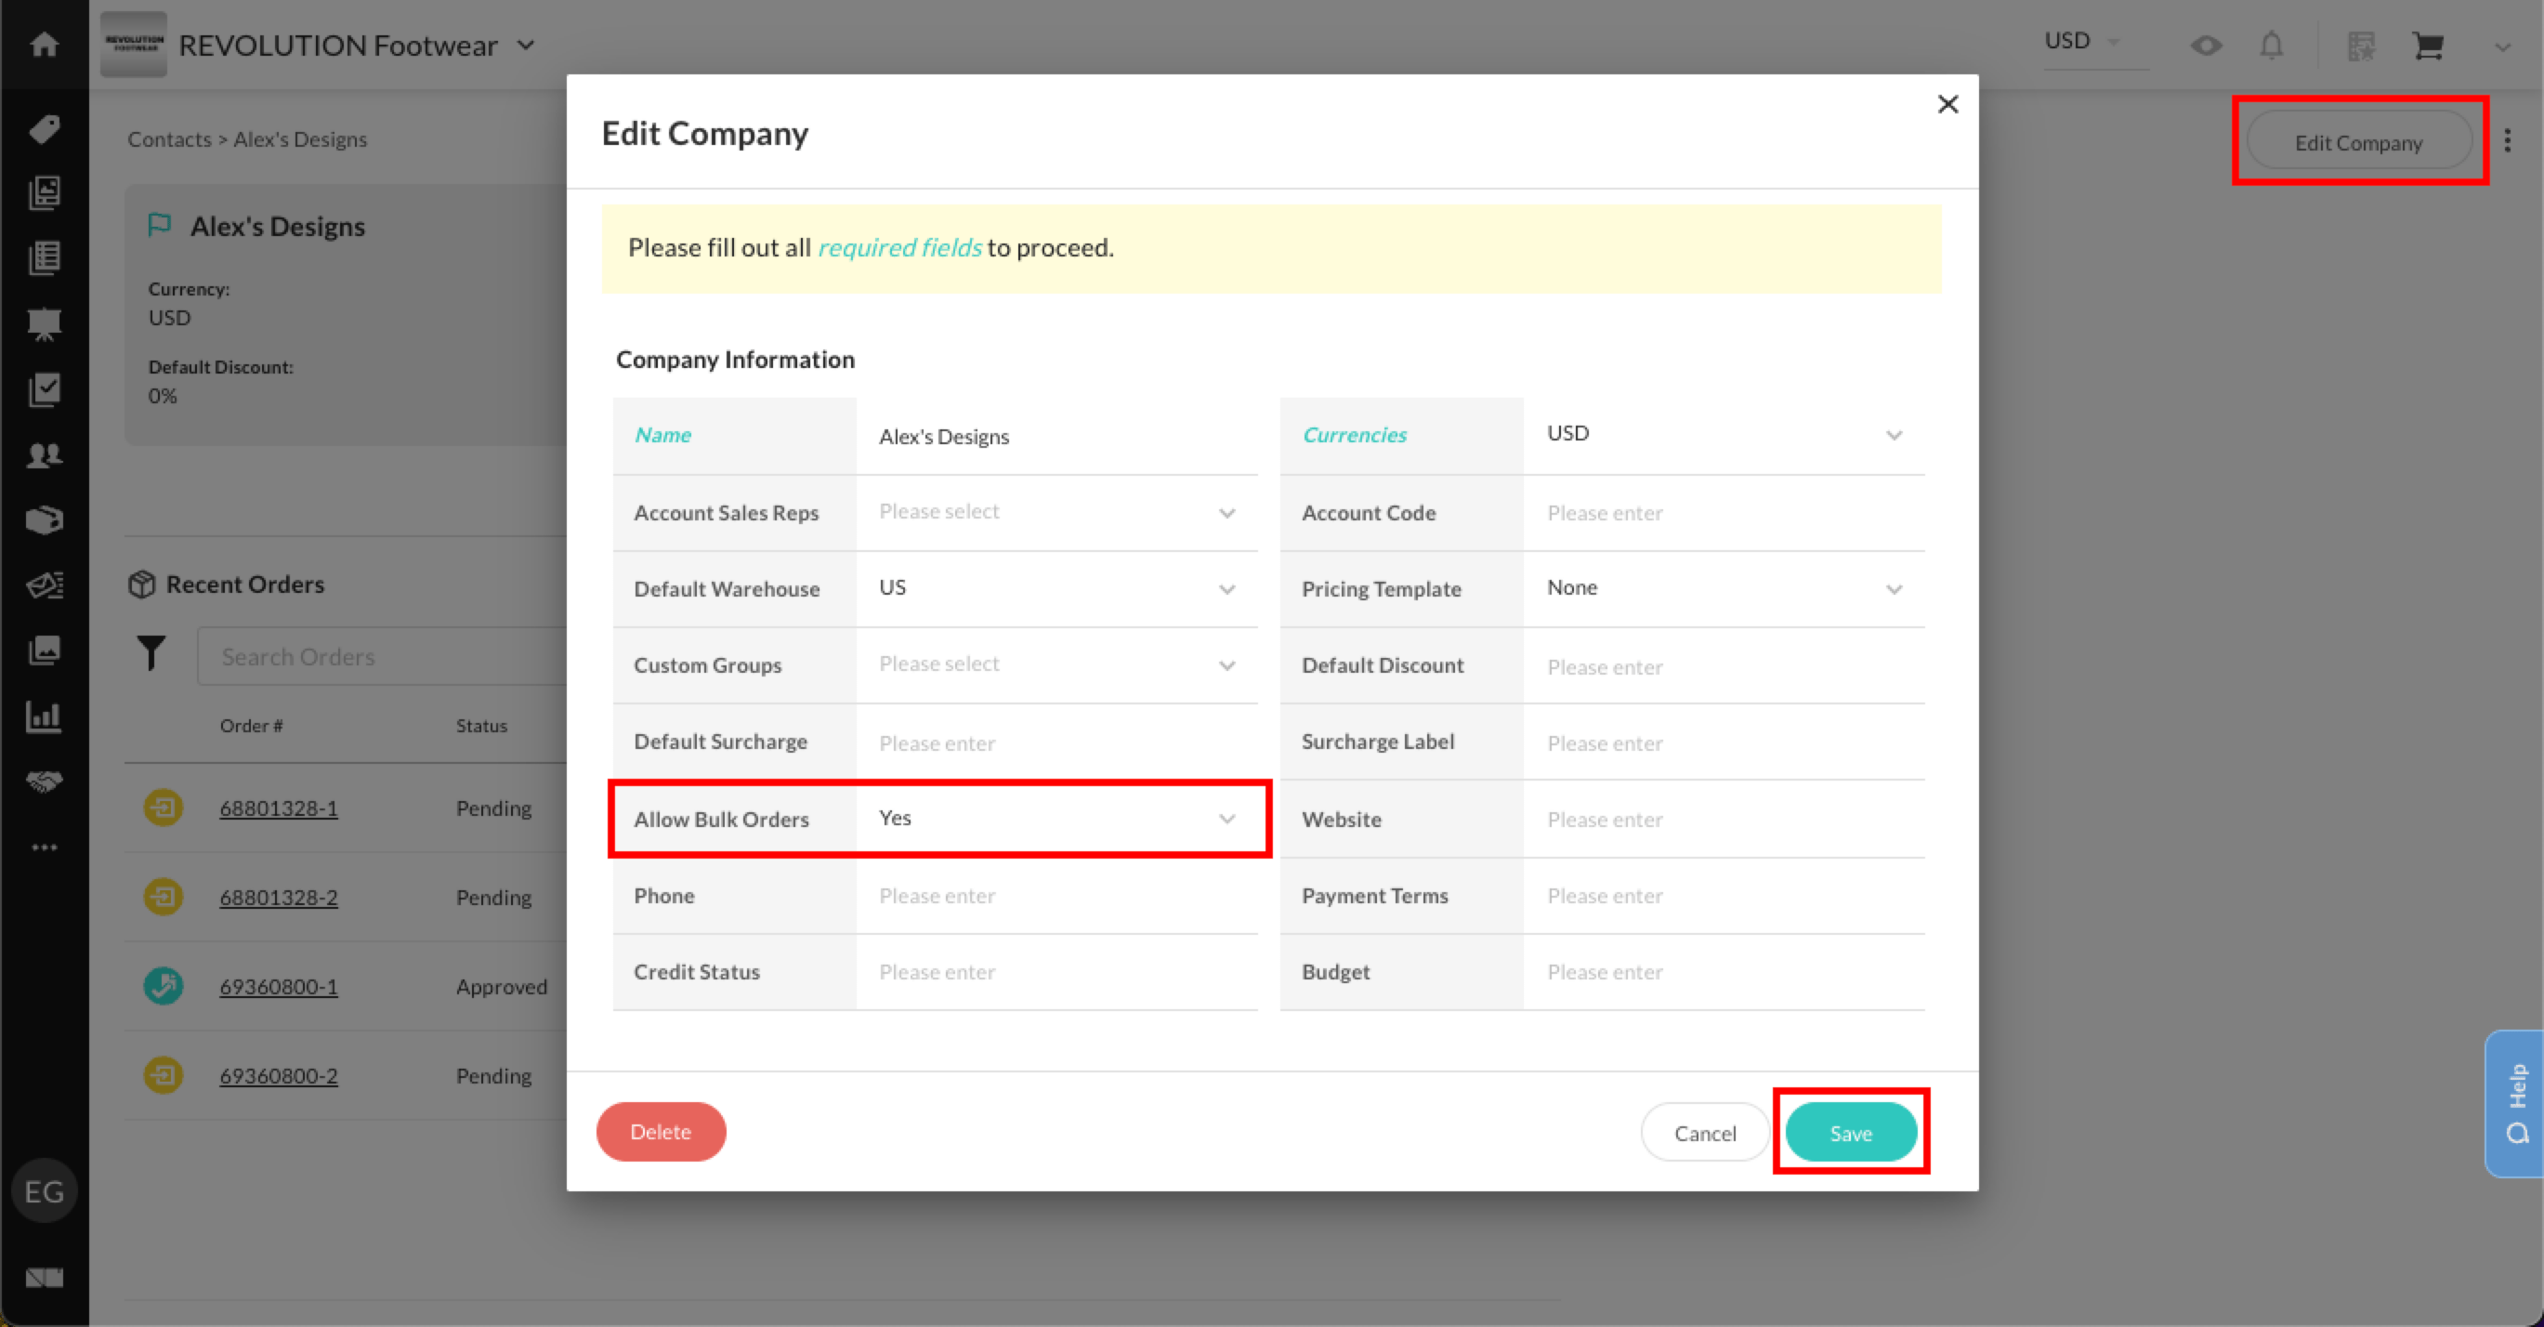Open order 69360800-1 from Recent Orders

point(279,985)
